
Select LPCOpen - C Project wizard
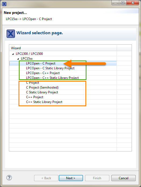pyautogui.click(x=41, y=63)
